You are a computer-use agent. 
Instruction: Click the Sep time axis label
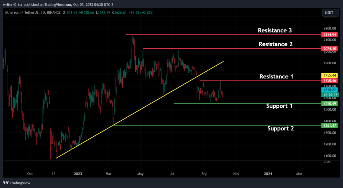coord(204,174)
